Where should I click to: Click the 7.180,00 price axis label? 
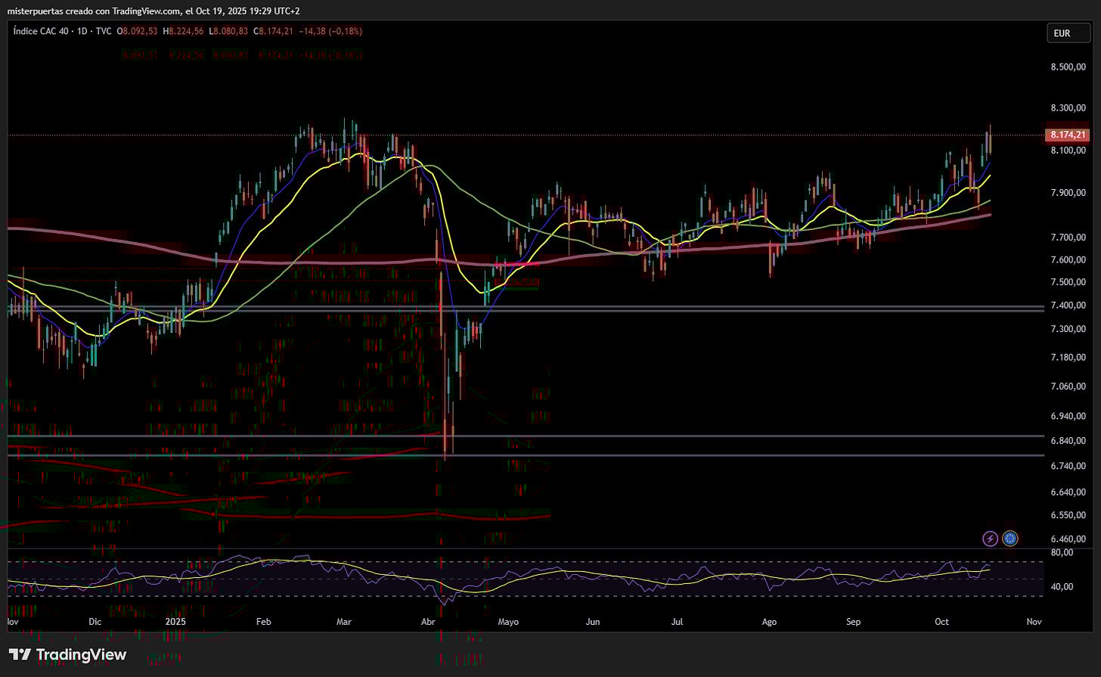[1067, 357]
